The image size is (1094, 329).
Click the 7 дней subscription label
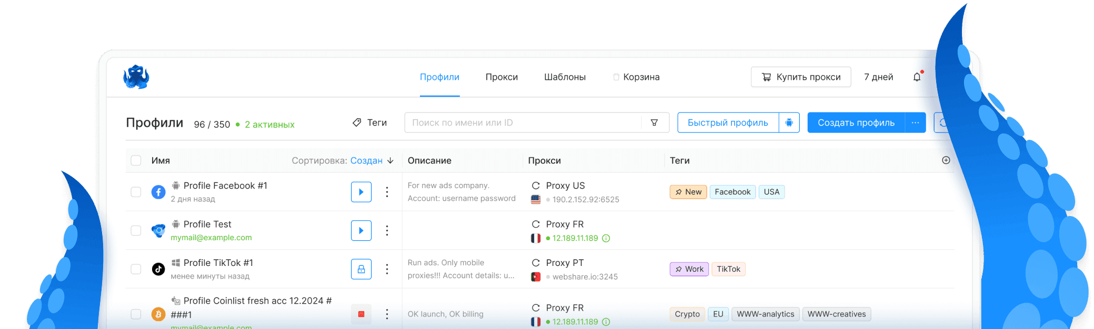pyautogui.click(x=878, y=77)
